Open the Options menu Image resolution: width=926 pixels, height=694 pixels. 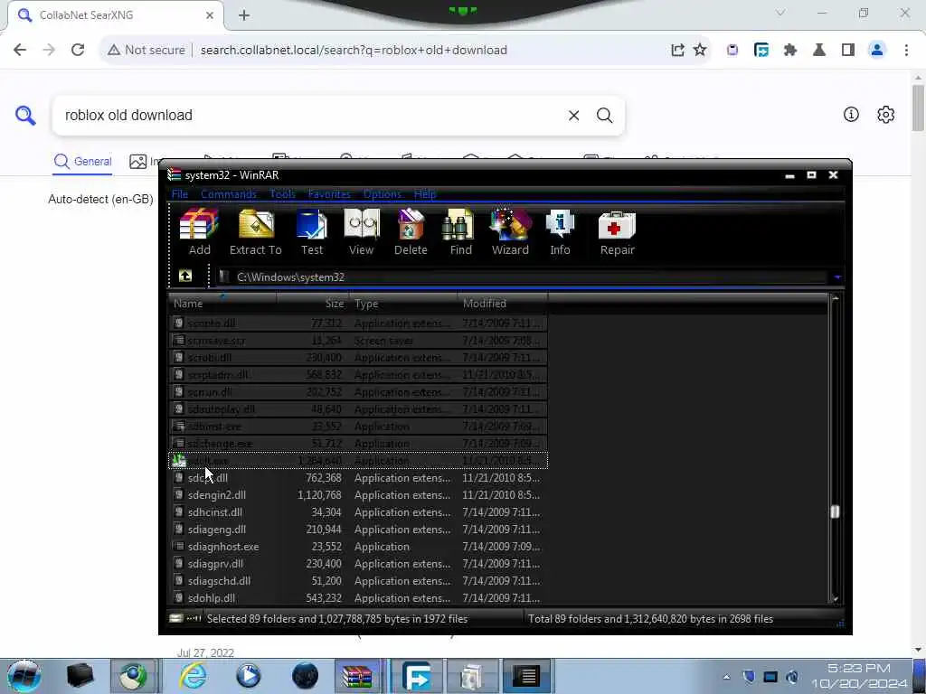point(383,194)
